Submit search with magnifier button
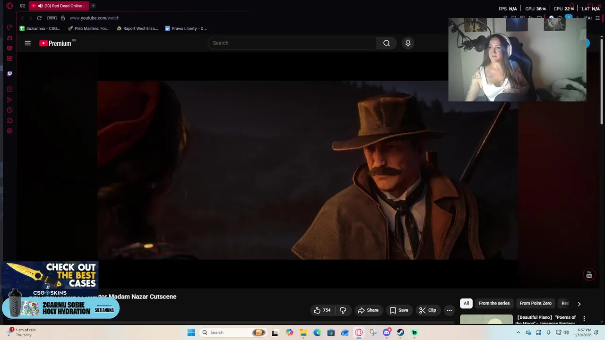 pyautogui.click(x=387, y=43)
